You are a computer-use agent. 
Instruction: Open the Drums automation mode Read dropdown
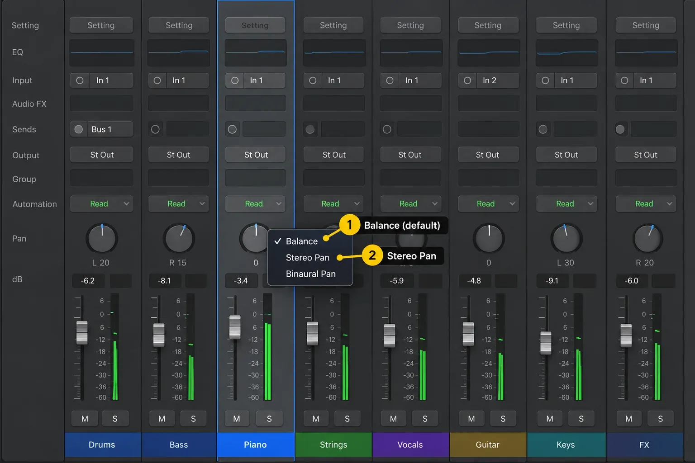click(x=102, y=204)
